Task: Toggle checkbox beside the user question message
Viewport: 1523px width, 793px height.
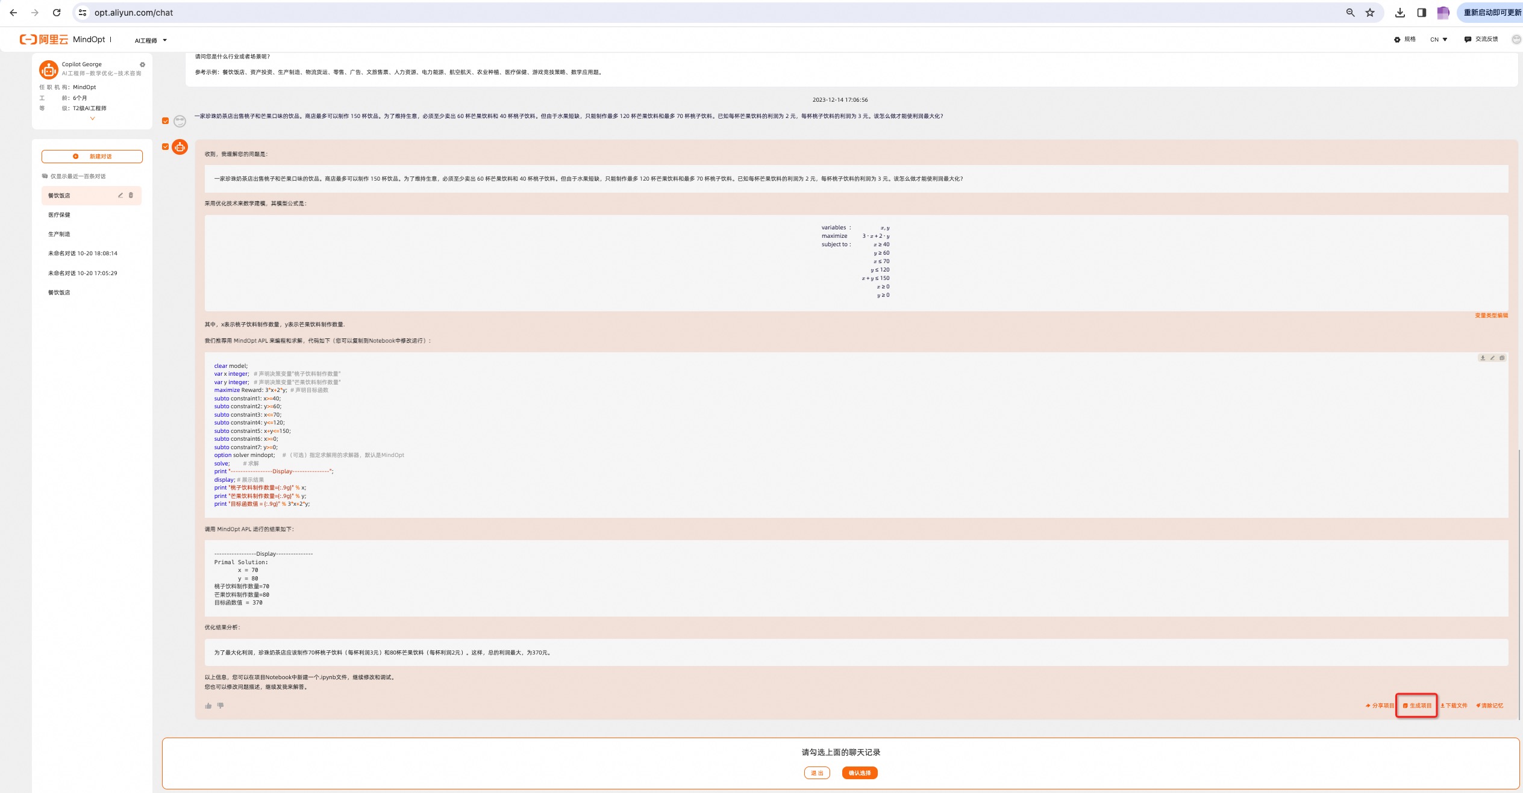Action: pyautogui.click(x=165, y=121)
